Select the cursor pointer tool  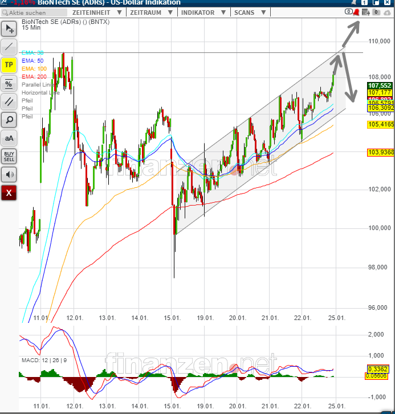click(9, 29)
